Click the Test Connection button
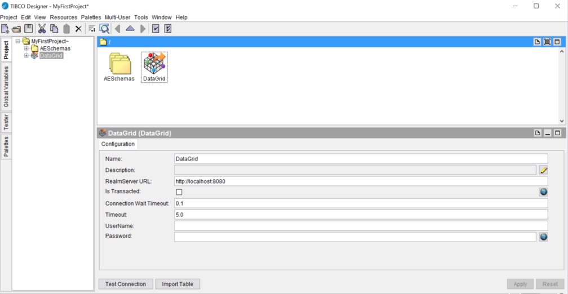The image size is (568, 294). click(126, 284)
